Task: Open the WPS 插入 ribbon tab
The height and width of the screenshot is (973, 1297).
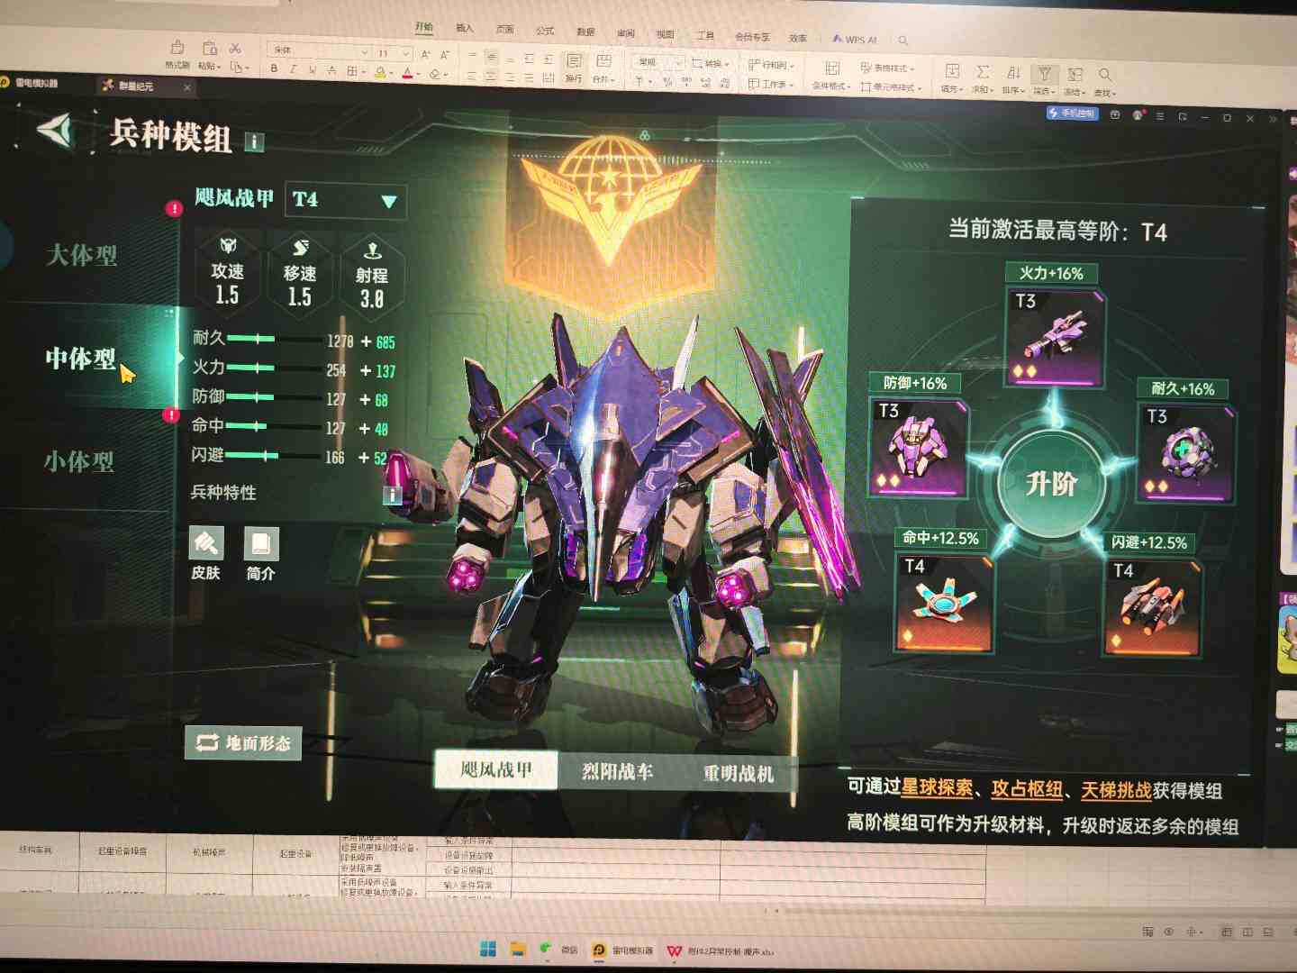Action: (465, 28)
